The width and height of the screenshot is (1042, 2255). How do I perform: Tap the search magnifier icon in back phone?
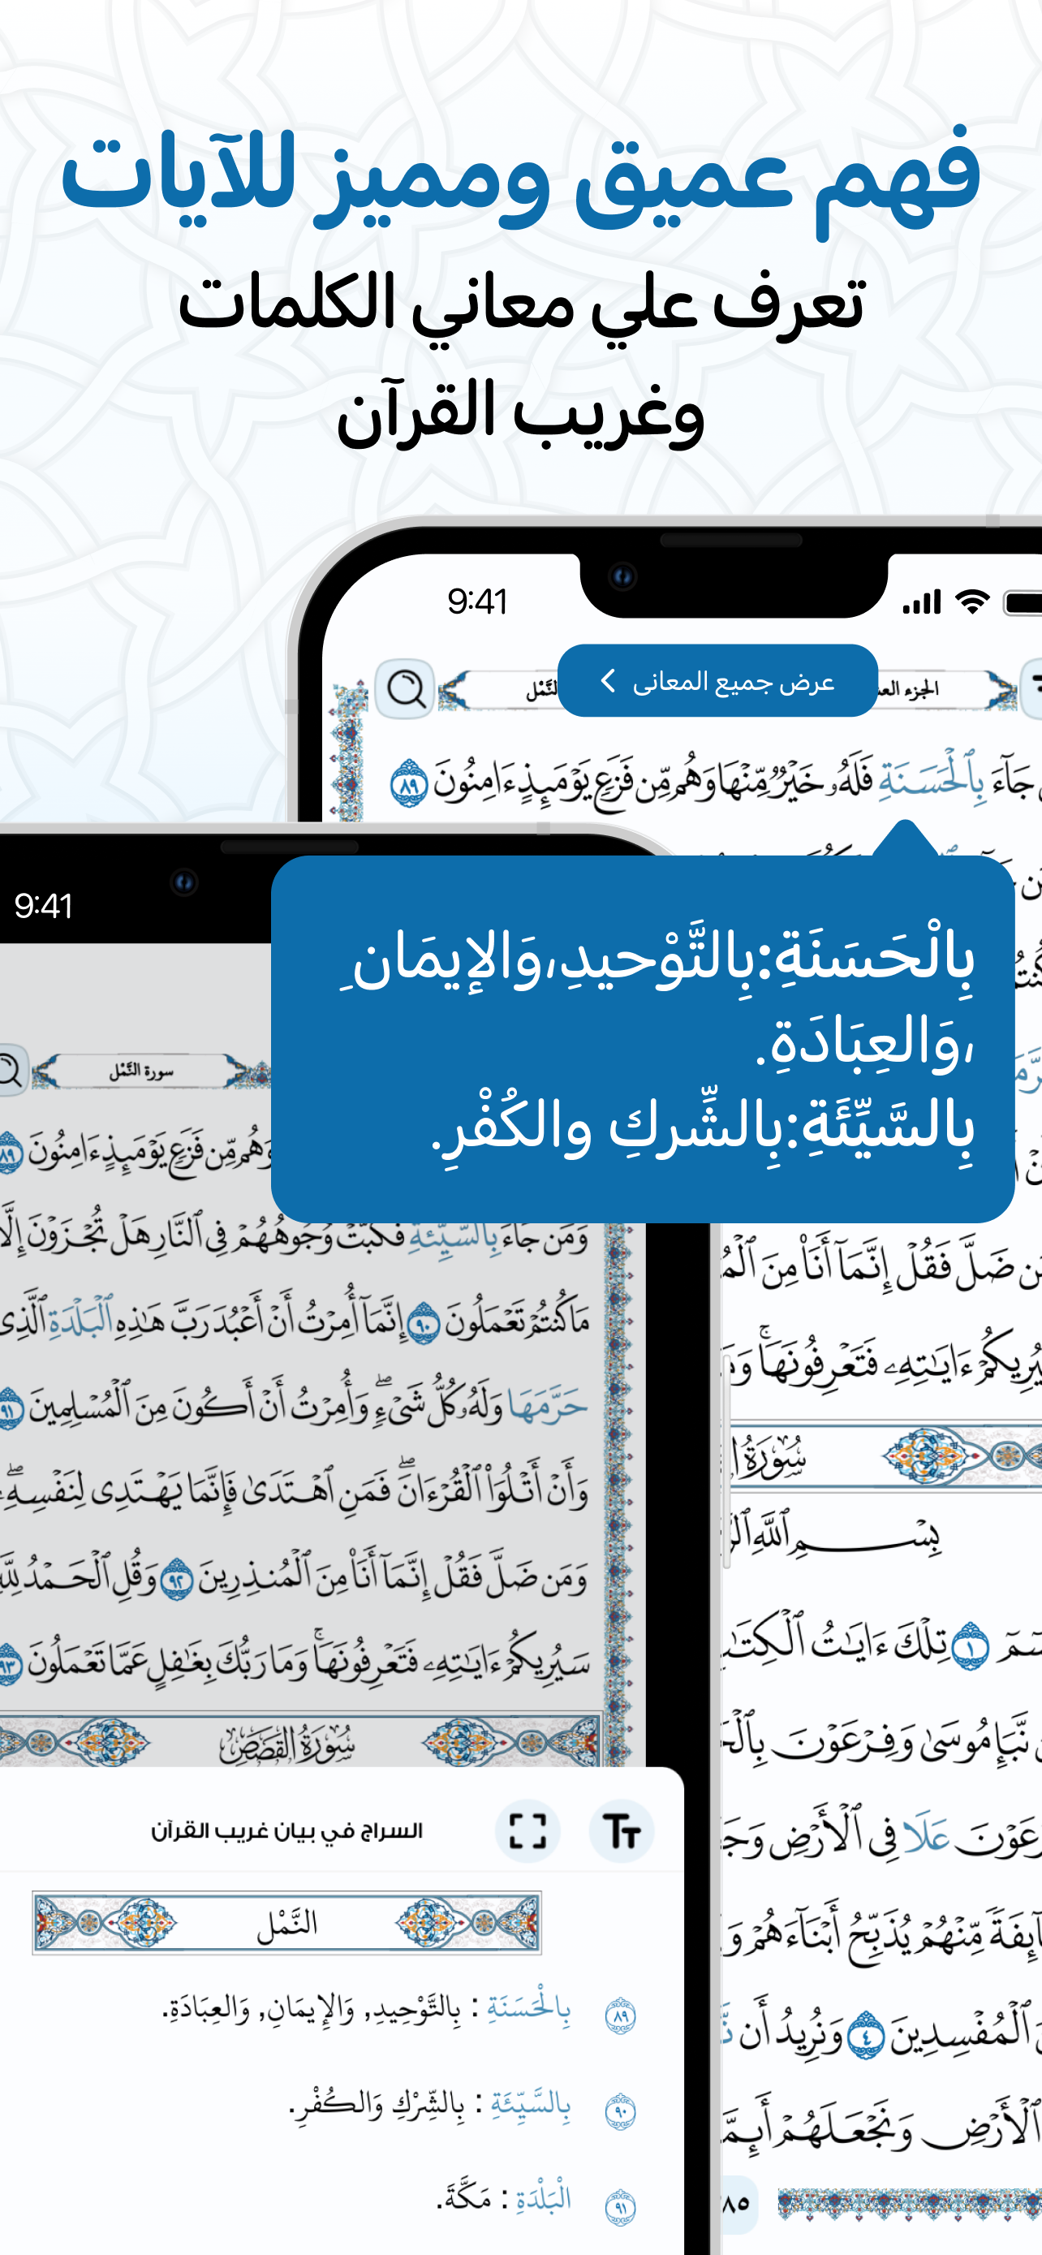(x=405, y=689)
